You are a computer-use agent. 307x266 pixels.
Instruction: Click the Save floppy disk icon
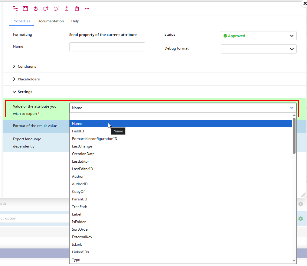pos(25,8)
